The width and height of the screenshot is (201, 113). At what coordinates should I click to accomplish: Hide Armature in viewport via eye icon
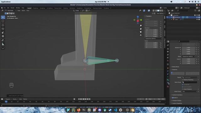coord(197,17)
